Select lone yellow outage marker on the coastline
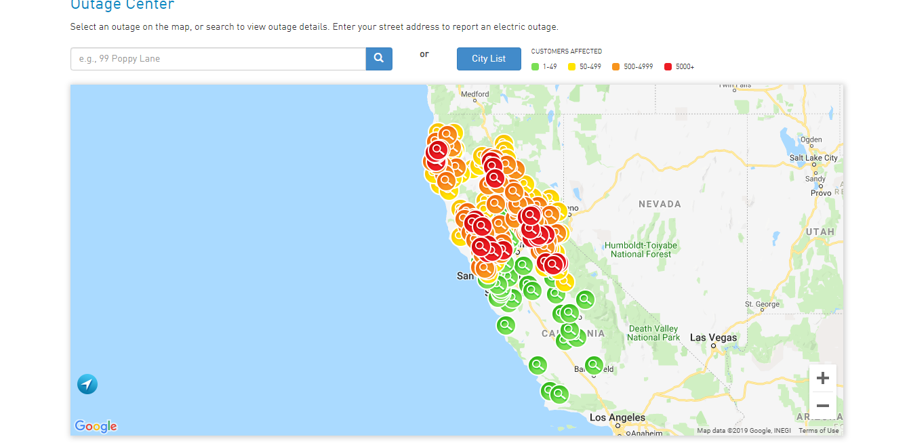The image size is (909, 443). (x=459, y=236)
